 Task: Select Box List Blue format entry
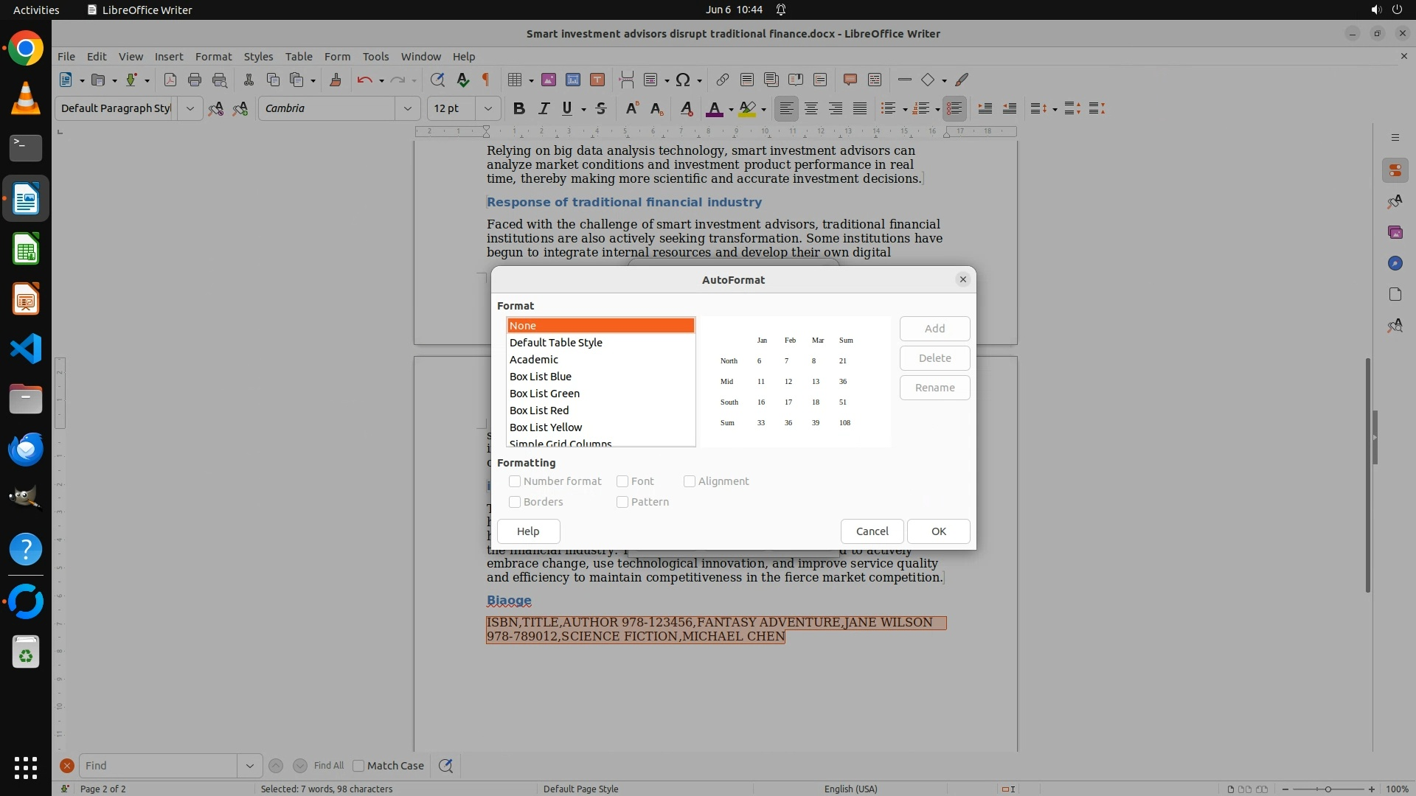(x=540, y=377)
